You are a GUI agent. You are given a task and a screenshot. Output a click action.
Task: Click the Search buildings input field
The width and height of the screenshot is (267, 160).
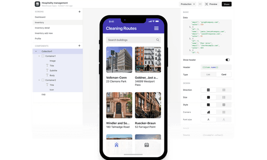tap(133, 40)
